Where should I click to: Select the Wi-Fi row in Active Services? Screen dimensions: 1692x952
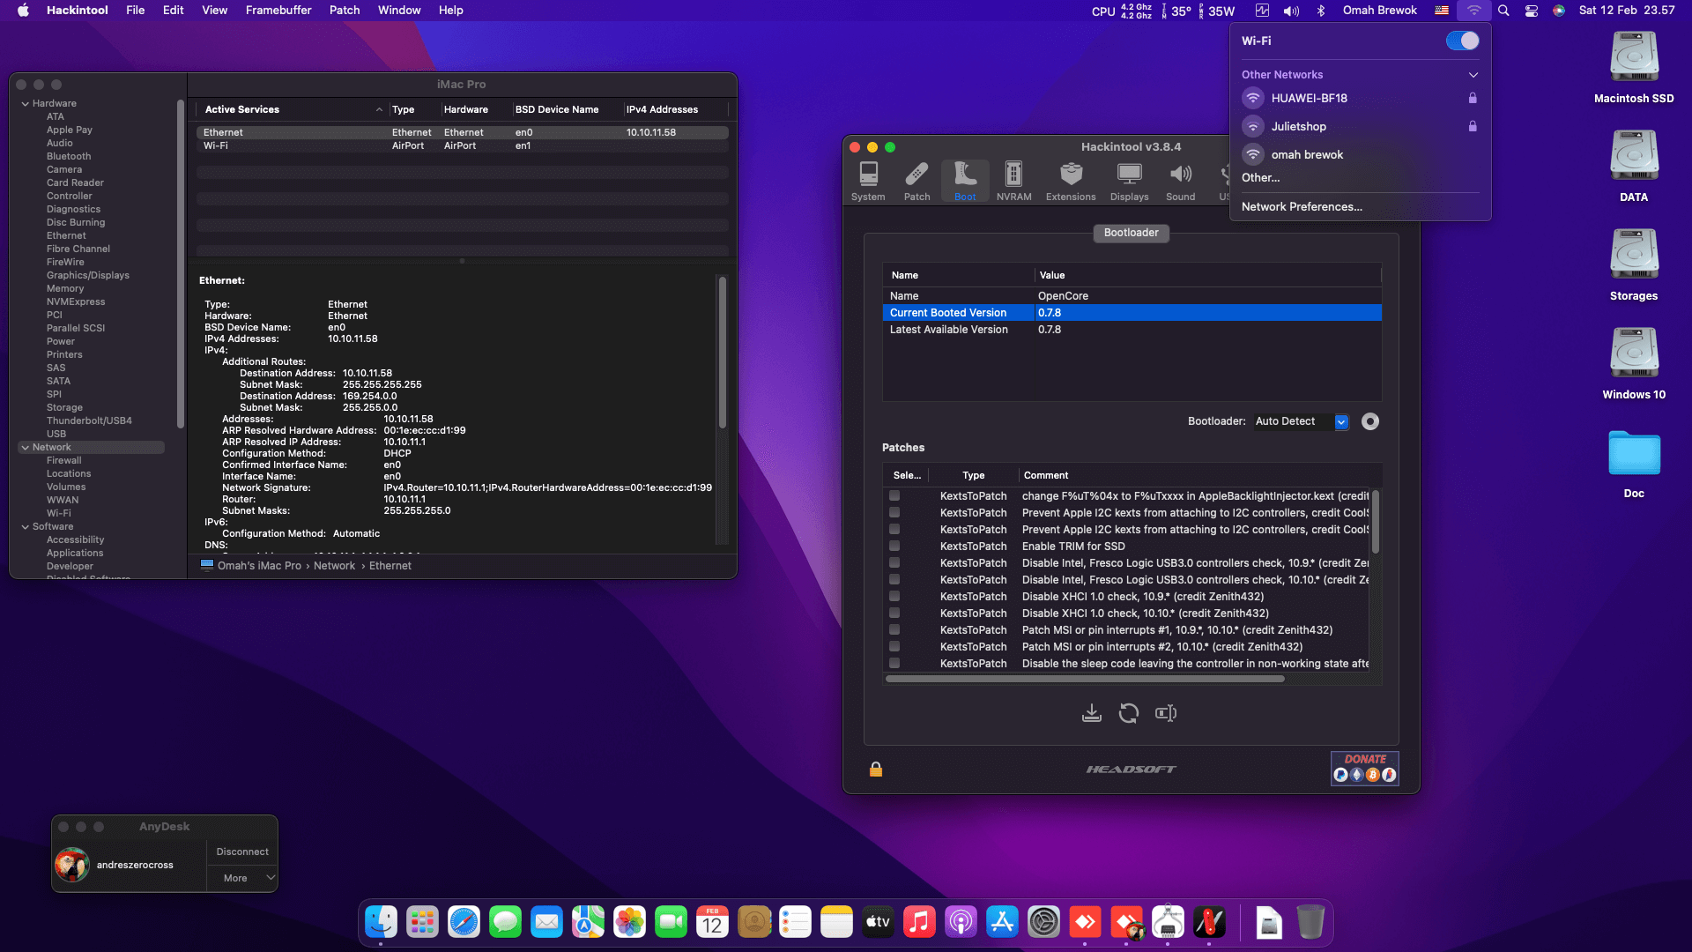[463, 146]
